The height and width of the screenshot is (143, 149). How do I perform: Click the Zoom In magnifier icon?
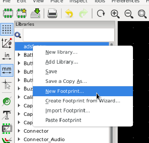(115, 13)
